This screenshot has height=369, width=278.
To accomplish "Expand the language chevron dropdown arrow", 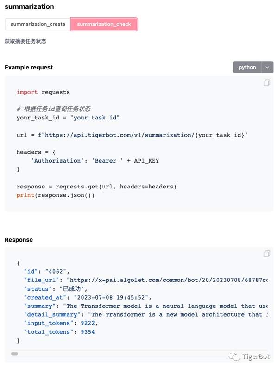I will (267, 67).
